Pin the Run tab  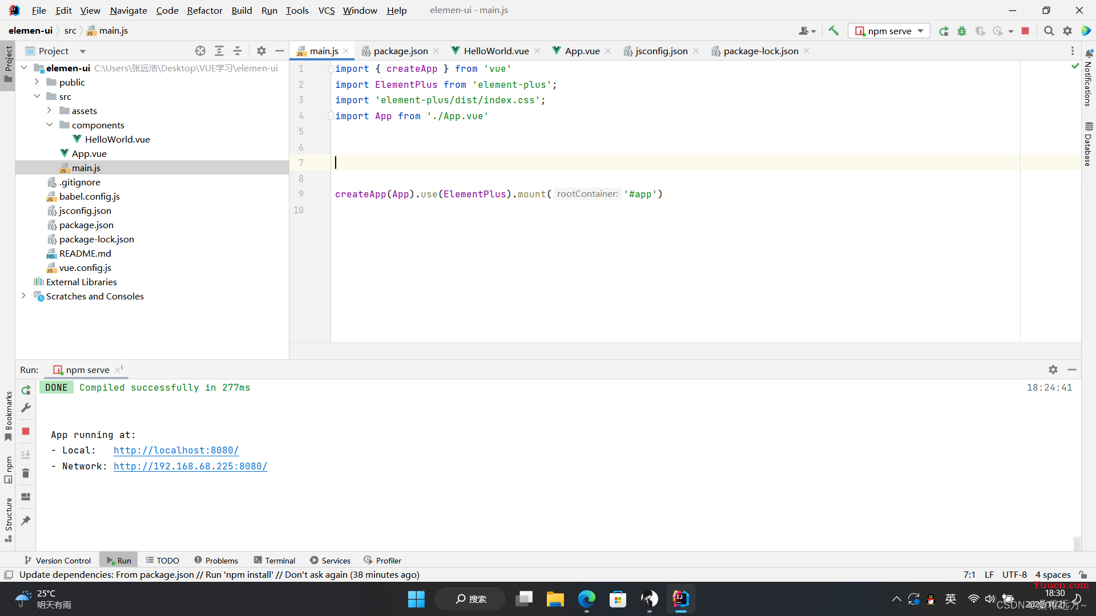coord(26,520)
